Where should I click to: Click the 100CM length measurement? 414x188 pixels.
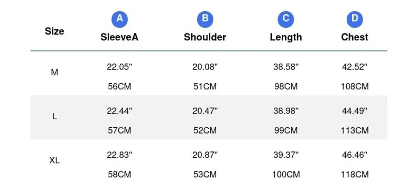pyautogui.click(x=286, y=175)
